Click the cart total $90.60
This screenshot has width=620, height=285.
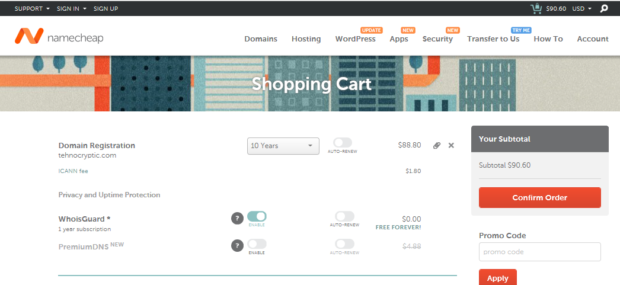click(556, 8)
